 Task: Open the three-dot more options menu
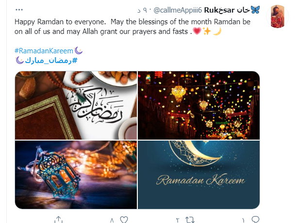[19, 10]
